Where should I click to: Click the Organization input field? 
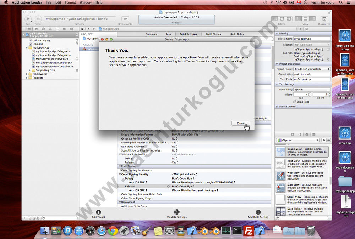tap(312, 74)
